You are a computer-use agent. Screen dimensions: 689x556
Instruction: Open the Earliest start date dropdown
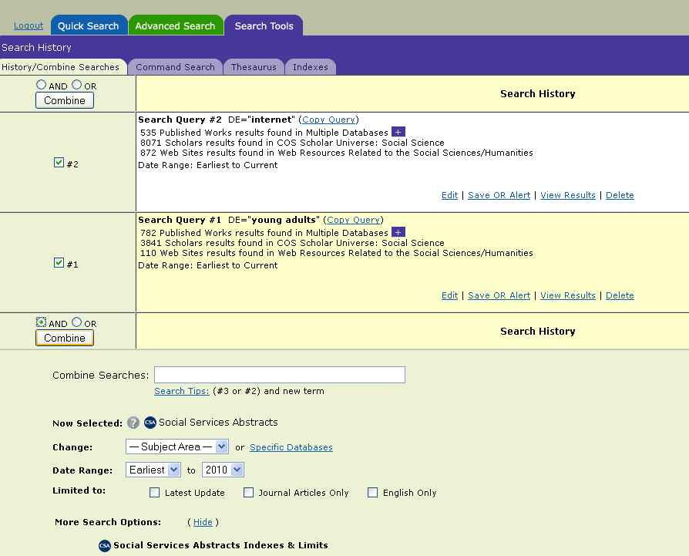coord(153,470)
